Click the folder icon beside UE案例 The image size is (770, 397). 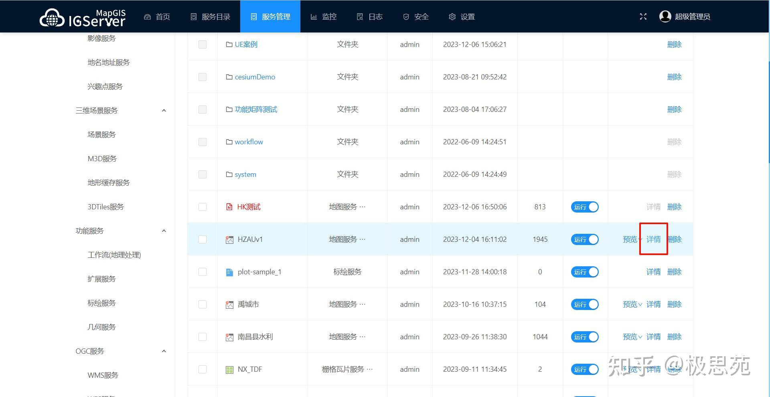[229, 45]
